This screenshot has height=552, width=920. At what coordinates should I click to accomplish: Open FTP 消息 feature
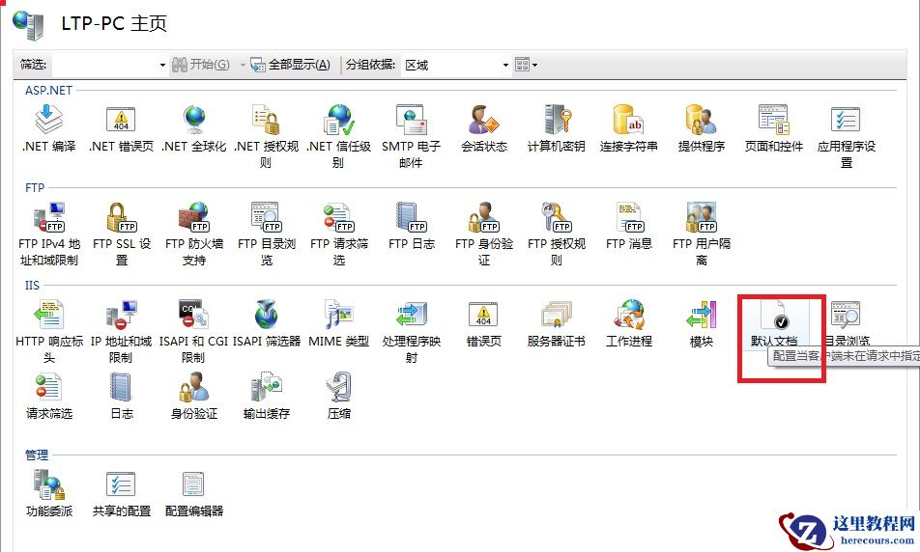(629, 226)
